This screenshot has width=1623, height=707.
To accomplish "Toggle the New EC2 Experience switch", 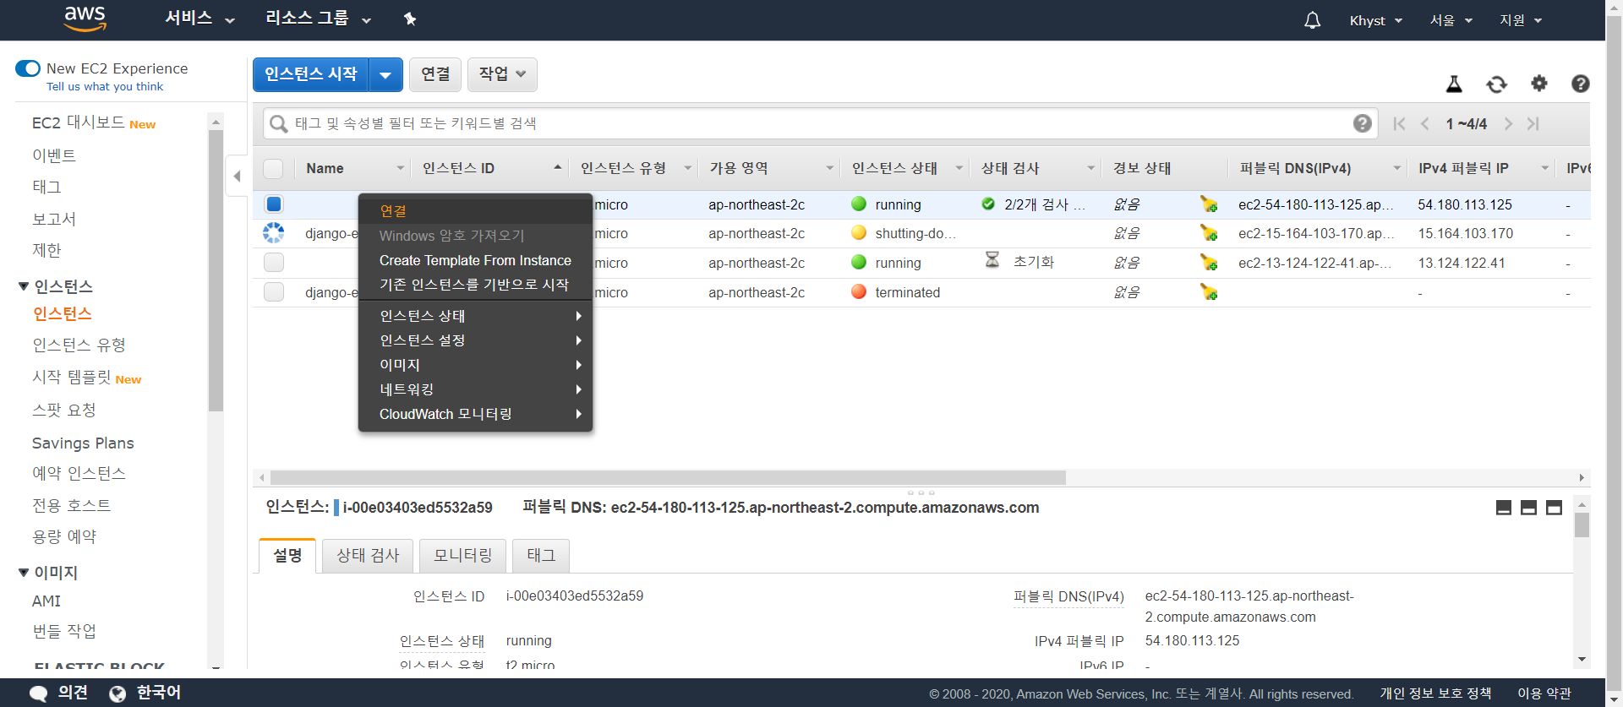I will [x=28, y=68].
